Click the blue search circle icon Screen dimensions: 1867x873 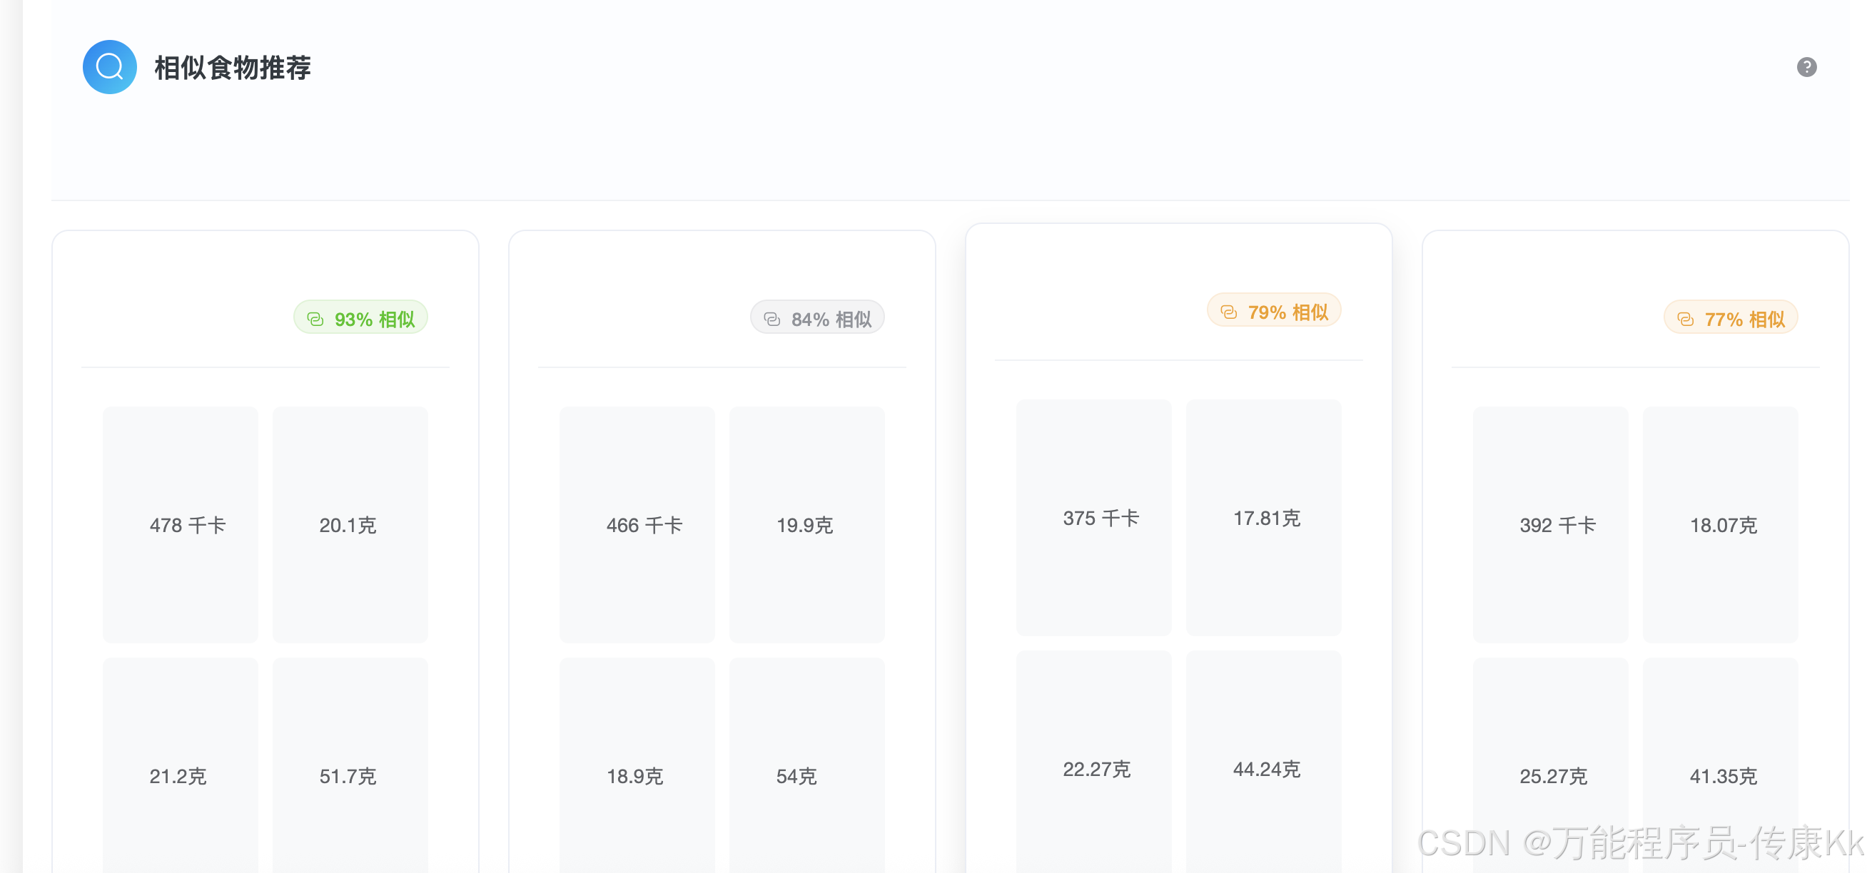[x=109, y=66]
